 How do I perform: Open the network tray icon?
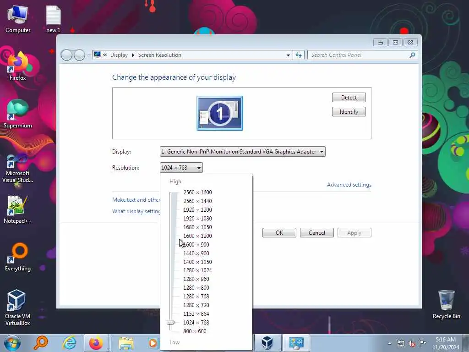point(400,343)
